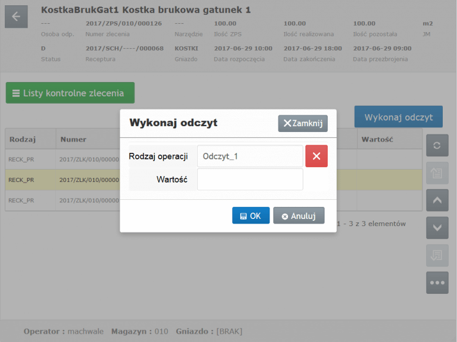This screenshot has width=457, height=342.
Task: Click recipe number 2017/SCH/----/000068
Action: (124, 48)
